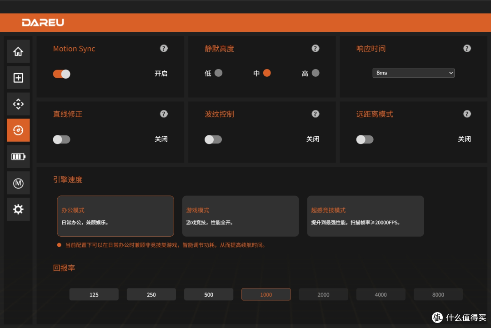Open the Home page in sidebar

coord(18,51)
